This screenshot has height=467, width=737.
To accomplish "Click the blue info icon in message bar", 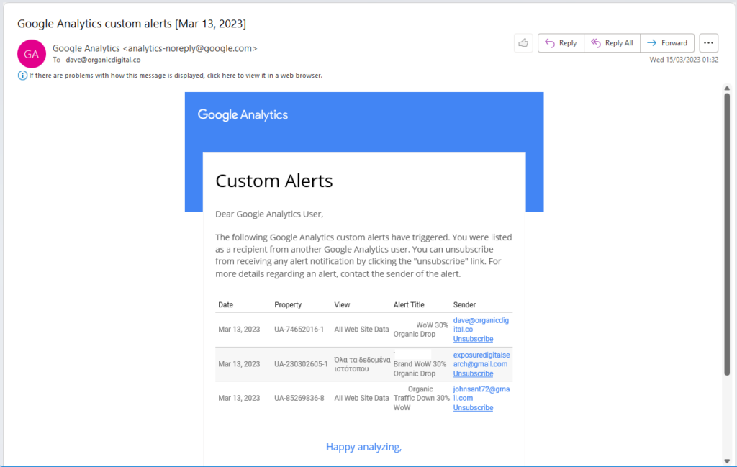I will (22, 75).
